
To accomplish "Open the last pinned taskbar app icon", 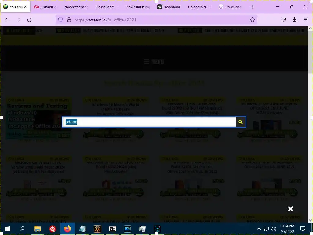I will point(157,229).
